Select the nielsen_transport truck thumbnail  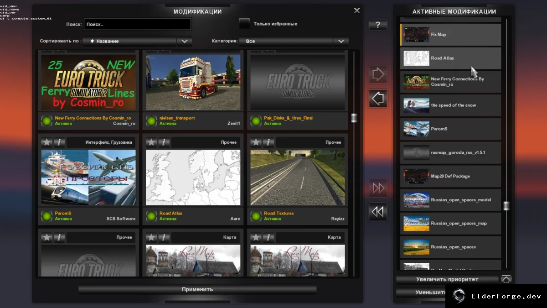click(193, 83)
